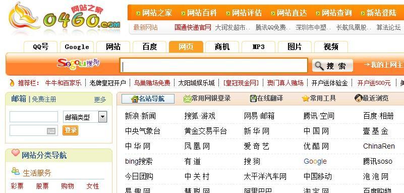Open the 优酷网 link
The height and width of the screenshot is (193, 404).
click(316, 147)
